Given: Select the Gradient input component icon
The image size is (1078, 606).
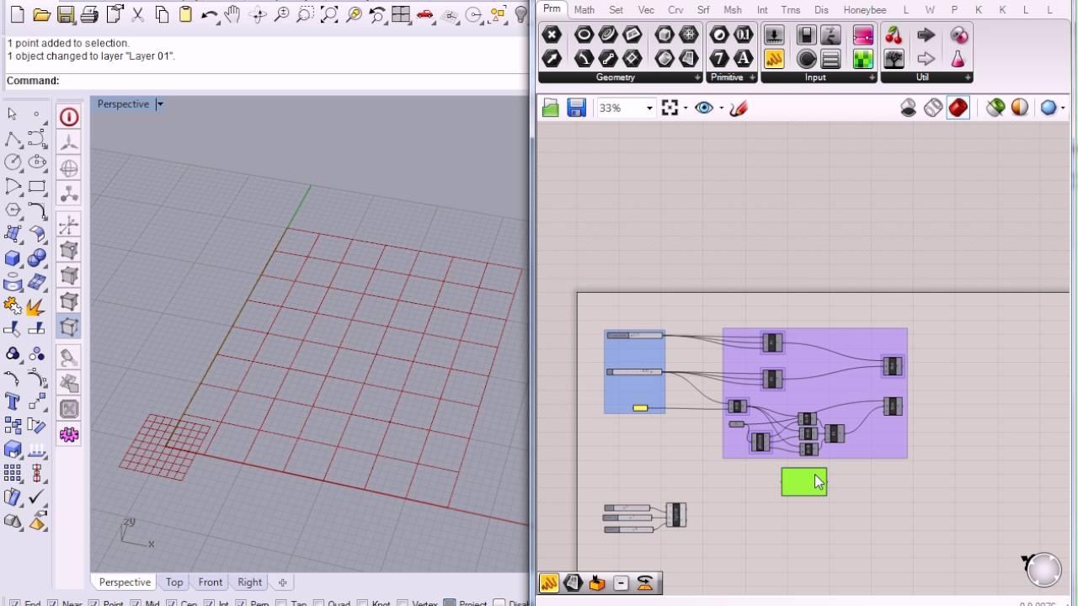Looking at the screenshot, I should point(863,35).
